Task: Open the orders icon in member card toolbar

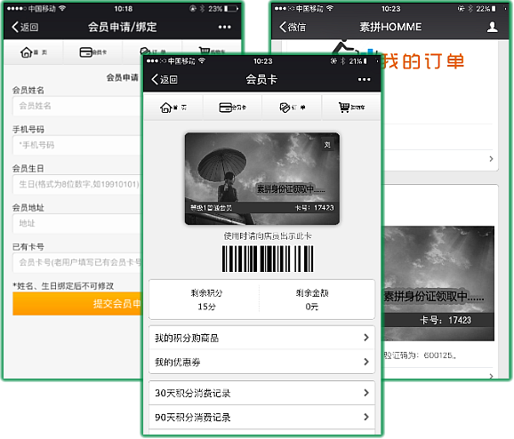Action: 285,108
